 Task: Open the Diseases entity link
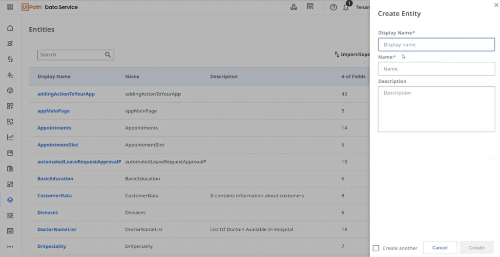47,213
